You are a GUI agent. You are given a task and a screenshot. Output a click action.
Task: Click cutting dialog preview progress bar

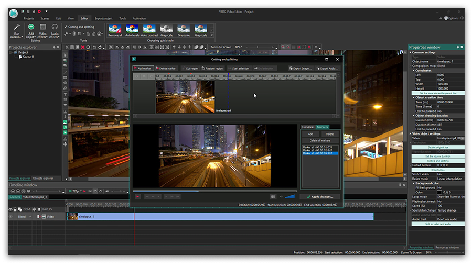214,191
